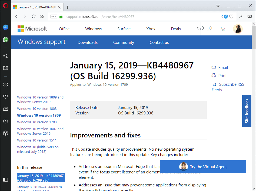256x191 pixels.
Task: Open January 8, 2019—KB4480978 release
Action: click(x=39, y=187)
